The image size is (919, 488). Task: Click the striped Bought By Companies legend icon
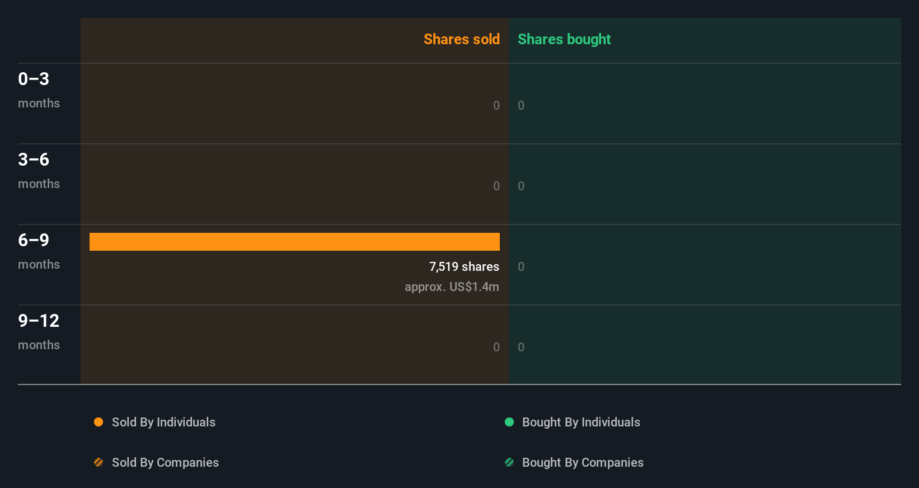509,462
